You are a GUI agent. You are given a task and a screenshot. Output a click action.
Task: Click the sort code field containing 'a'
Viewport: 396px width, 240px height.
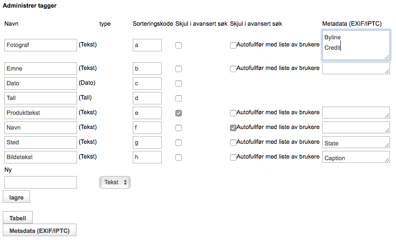[147, 45]
